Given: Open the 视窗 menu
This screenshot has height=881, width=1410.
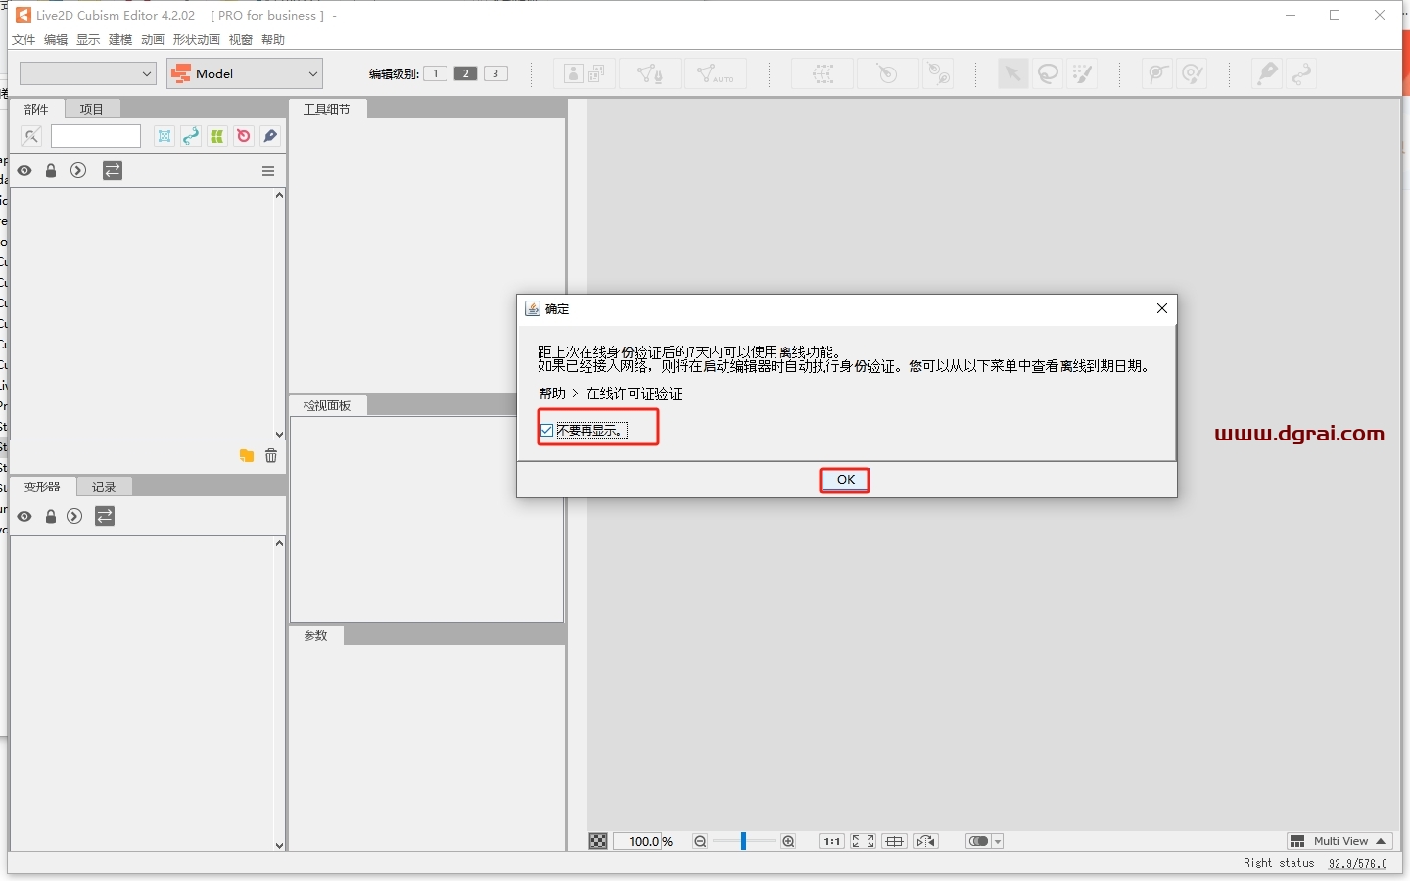Looking at the screenshot, I should (241, 40).
